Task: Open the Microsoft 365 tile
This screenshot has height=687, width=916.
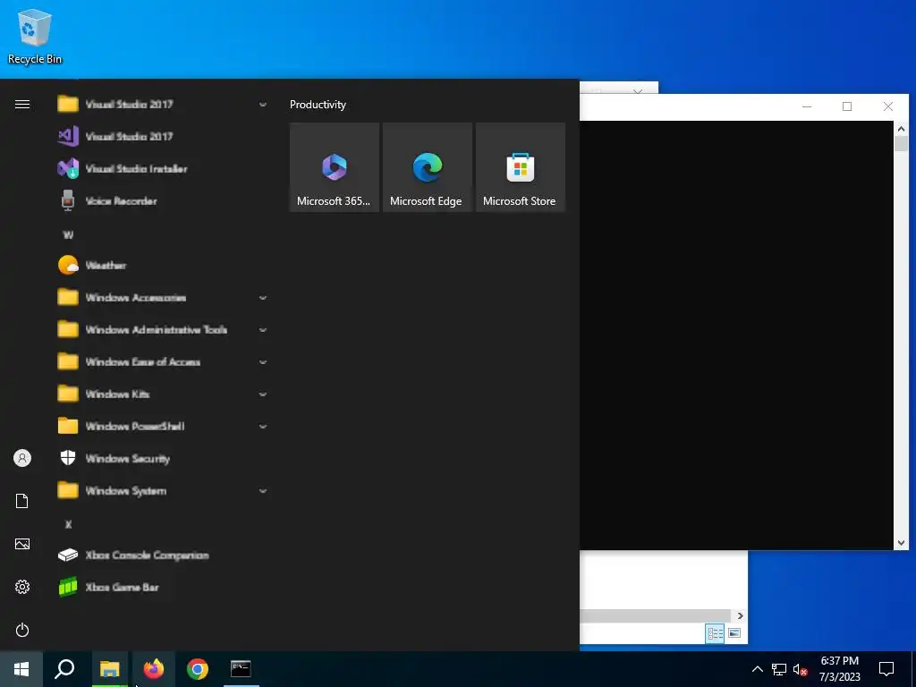Action: click(335, 167)
